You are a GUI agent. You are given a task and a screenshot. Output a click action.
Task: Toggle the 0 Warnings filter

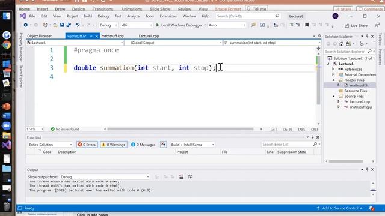[114, 145]
